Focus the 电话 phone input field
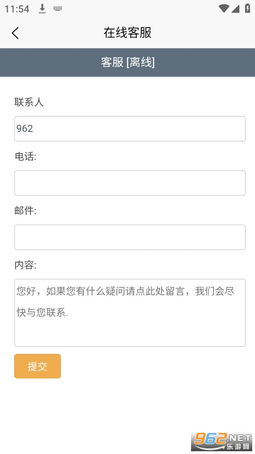Image resolution: width=255 pixels, height=454 pixels. click(x=130, y=183)
